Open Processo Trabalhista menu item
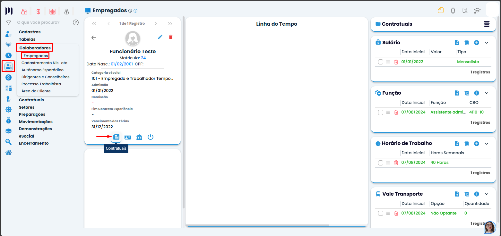The image size is (501, 236). click(41, 84)
